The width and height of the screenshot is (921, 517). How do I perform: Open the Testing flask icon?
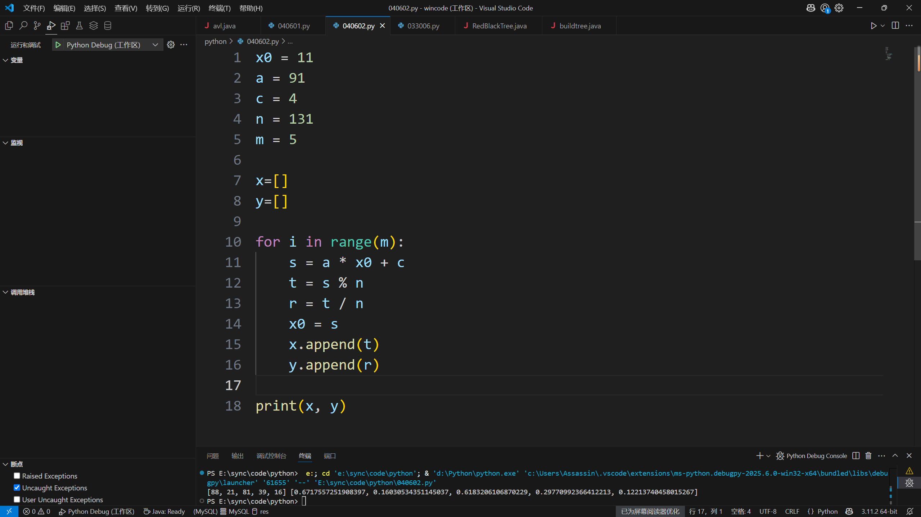tap(79, 26)
